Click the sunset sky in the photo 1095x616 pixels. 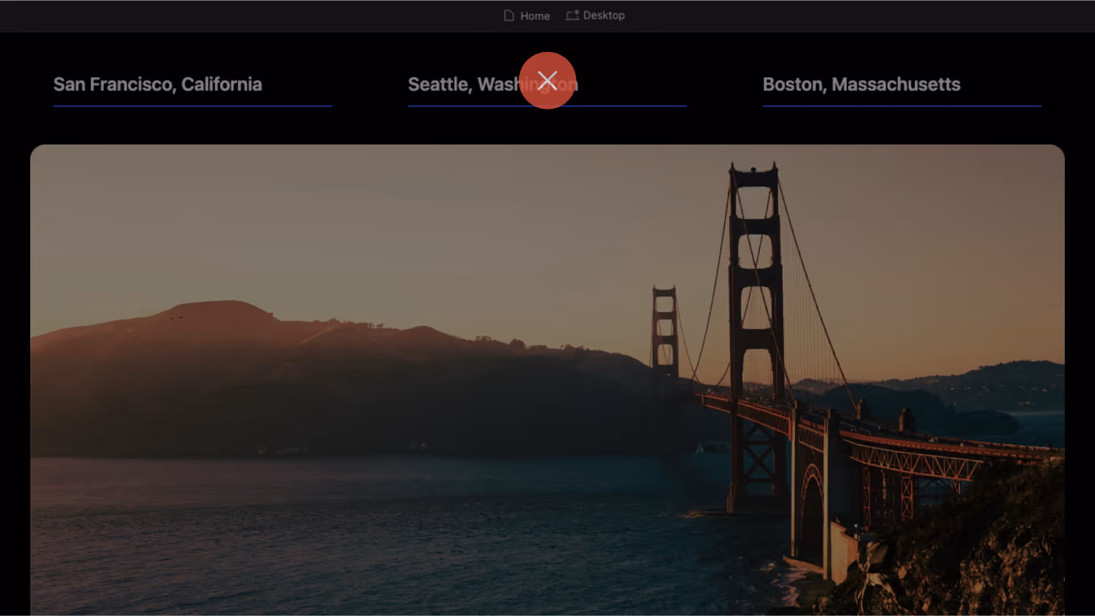399,228
